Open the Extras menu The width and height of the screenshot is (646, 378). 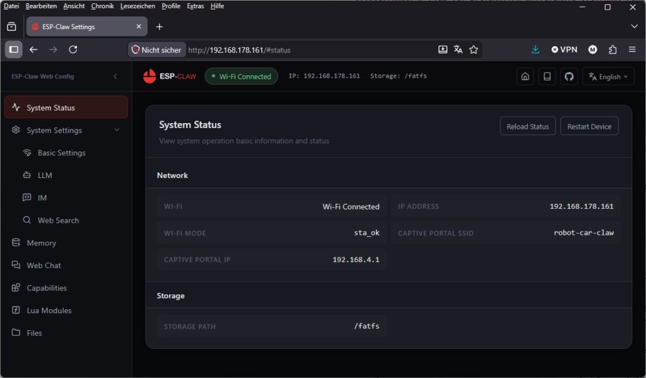coord(196,6)
